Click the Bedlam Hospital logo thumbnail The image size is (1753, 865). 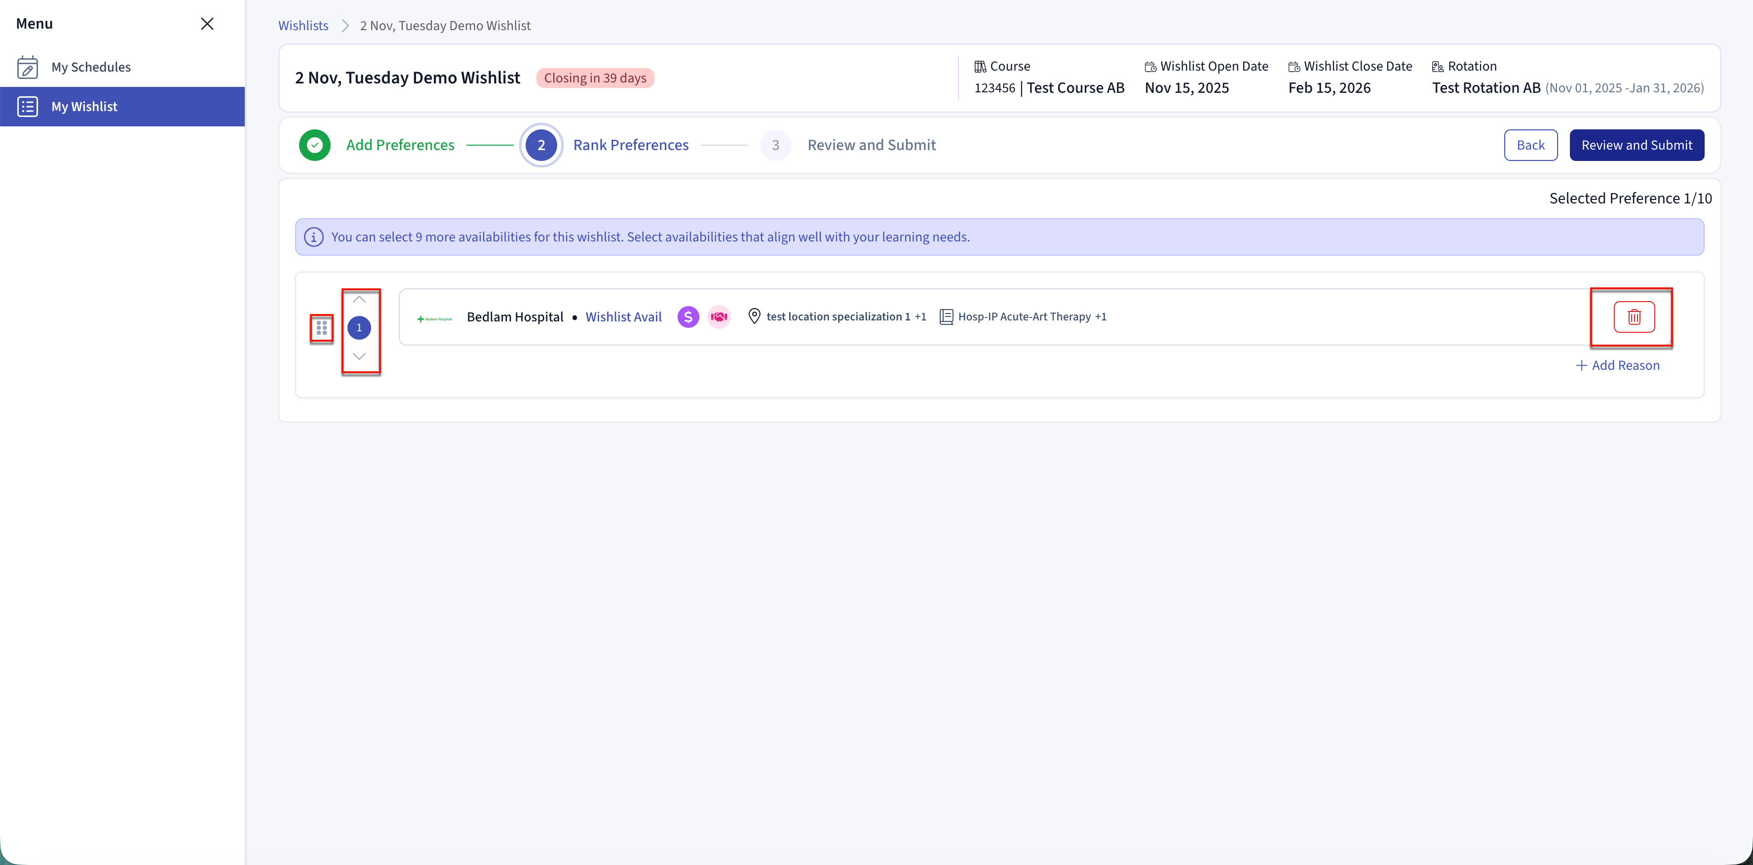[x=434, y=318]
